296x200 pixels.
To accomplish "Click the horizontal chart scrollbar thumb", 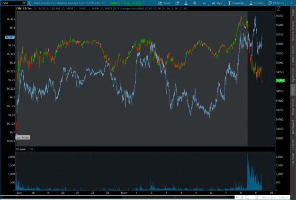I will tap(175, 197).
